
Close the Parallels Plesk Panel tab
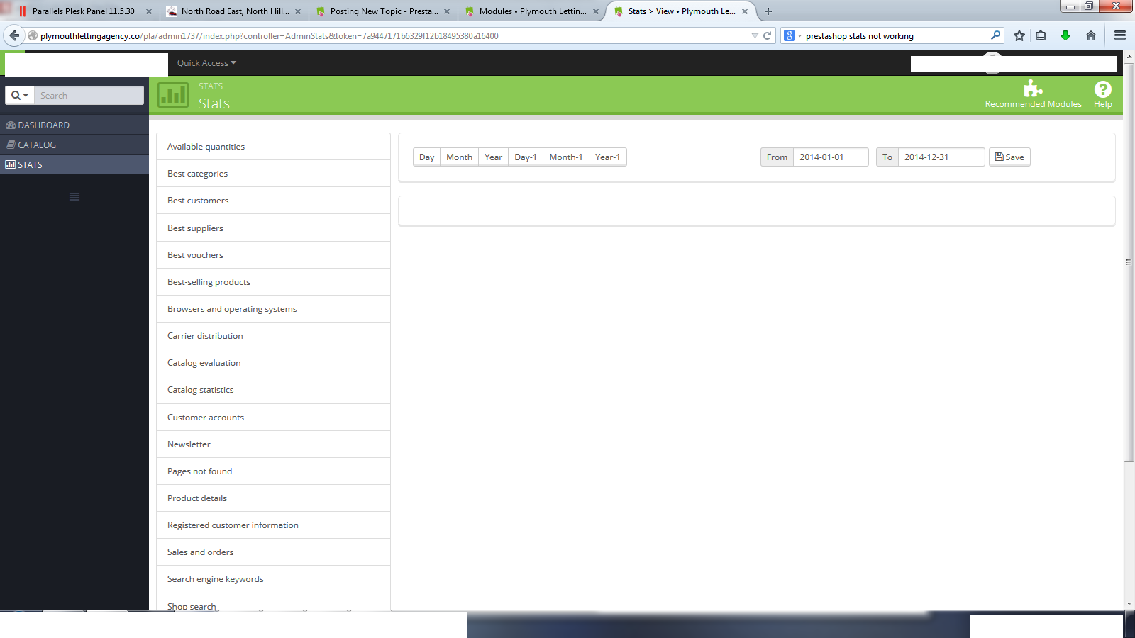149,11
